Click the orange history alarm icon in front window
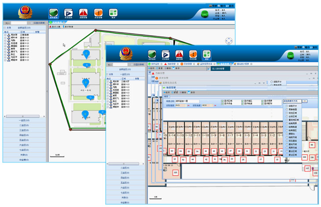The height and width of the screenshot is (207, 321). coord(193,54)
